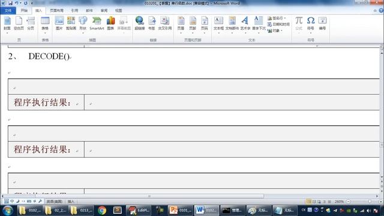
Task: Insert a picture (图片)
Action: (59, 23)
